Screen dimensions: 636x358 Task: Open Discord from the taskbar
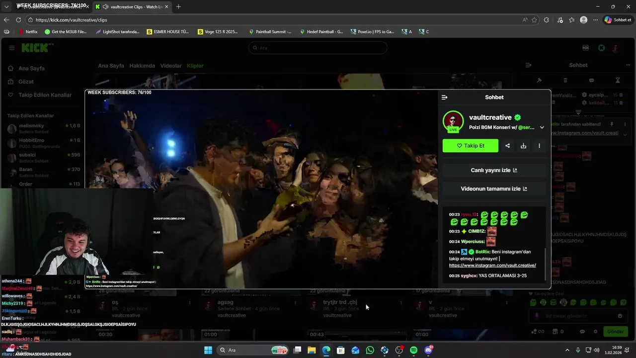pyautogui.click(x=428, y=350)
